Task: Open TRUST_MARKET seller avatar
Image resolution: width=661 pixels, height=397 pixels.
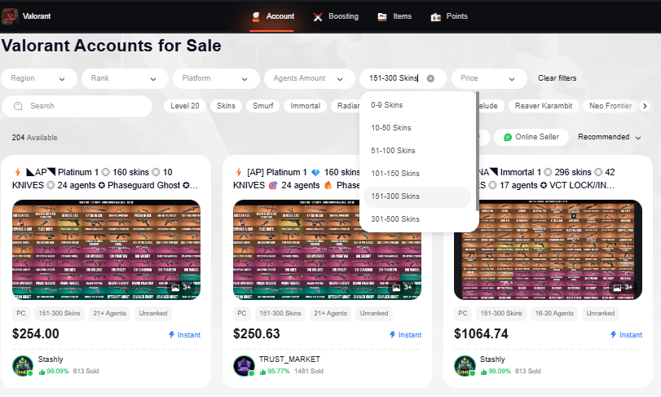Action: 244,366
